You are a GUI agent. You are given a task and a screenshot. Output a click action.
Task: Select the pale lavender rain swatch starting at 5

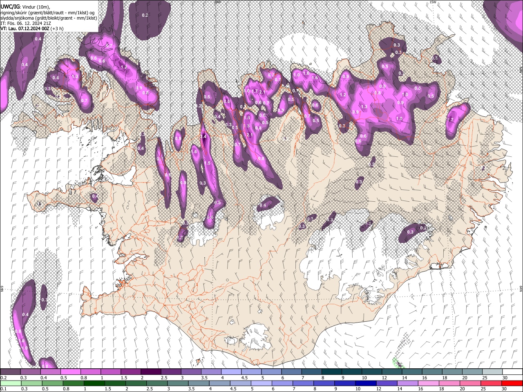tap(261, 383)
